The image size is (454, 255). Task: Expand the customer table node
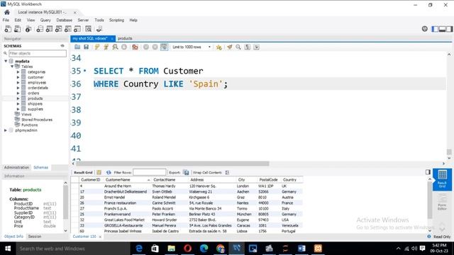pyautogui.click(x=18, y=77)
